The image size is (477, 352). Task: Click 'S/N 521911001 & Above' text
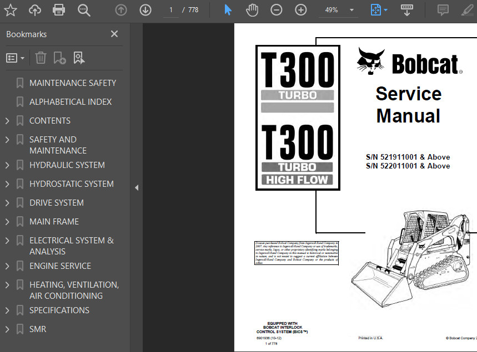pyautogui.click(x=408, y=157)
